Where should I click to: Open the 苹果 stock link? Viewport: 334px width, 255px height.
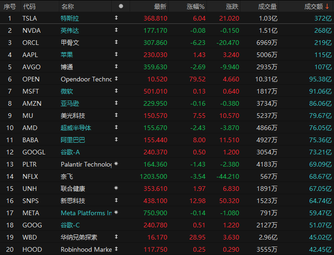click(67, 55)
